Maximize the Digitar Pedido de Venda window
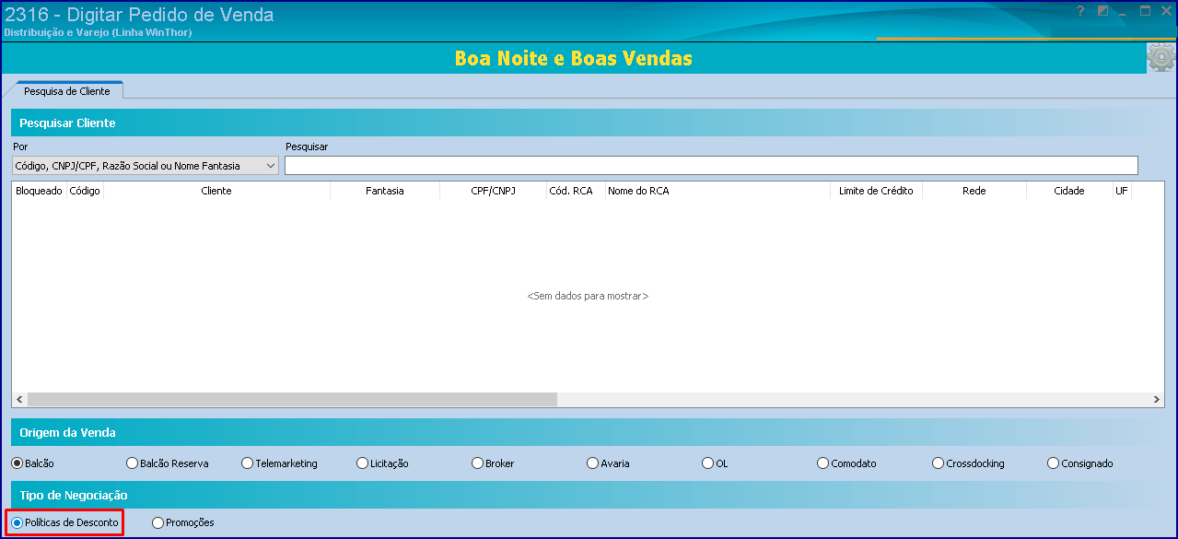This screenshot has width=1178, height=539. tap(1146, 11)
